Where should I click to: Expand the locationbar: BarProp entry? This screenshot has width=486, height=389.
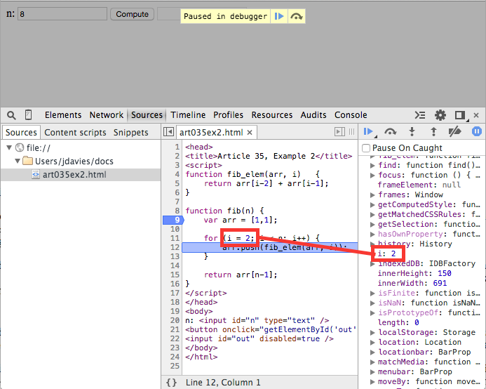(x=373, y=352)
